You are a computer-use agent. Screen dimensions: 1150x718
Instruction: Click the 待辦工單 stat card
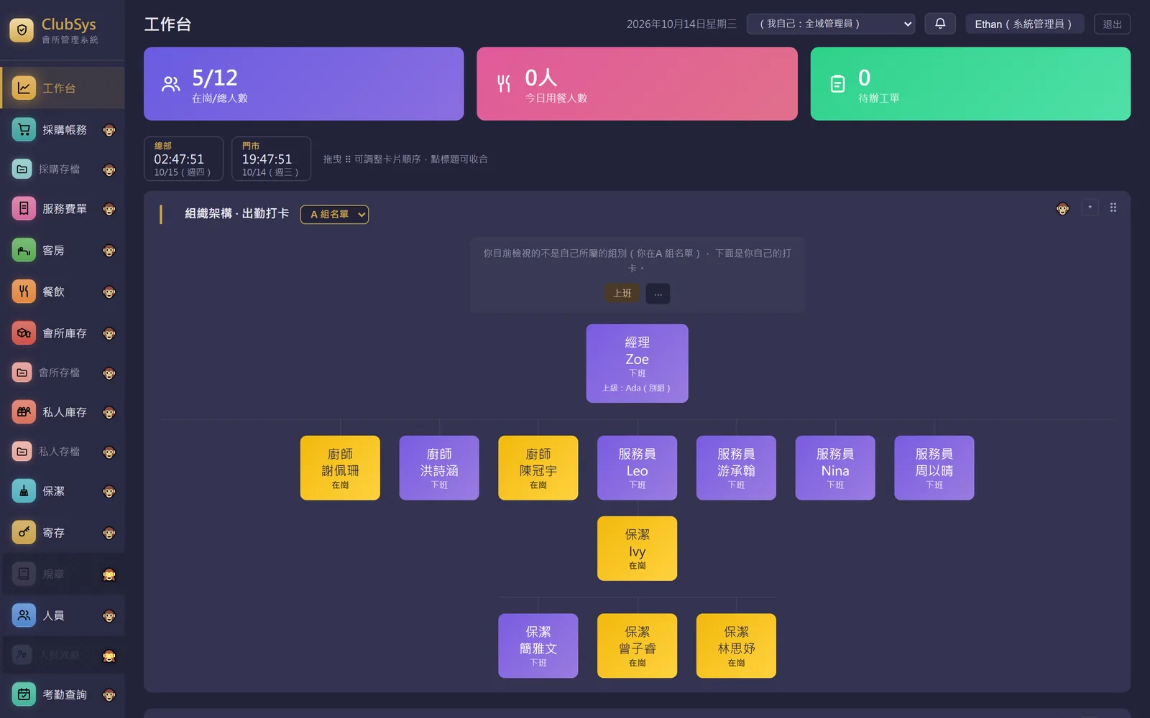(970, 84)
